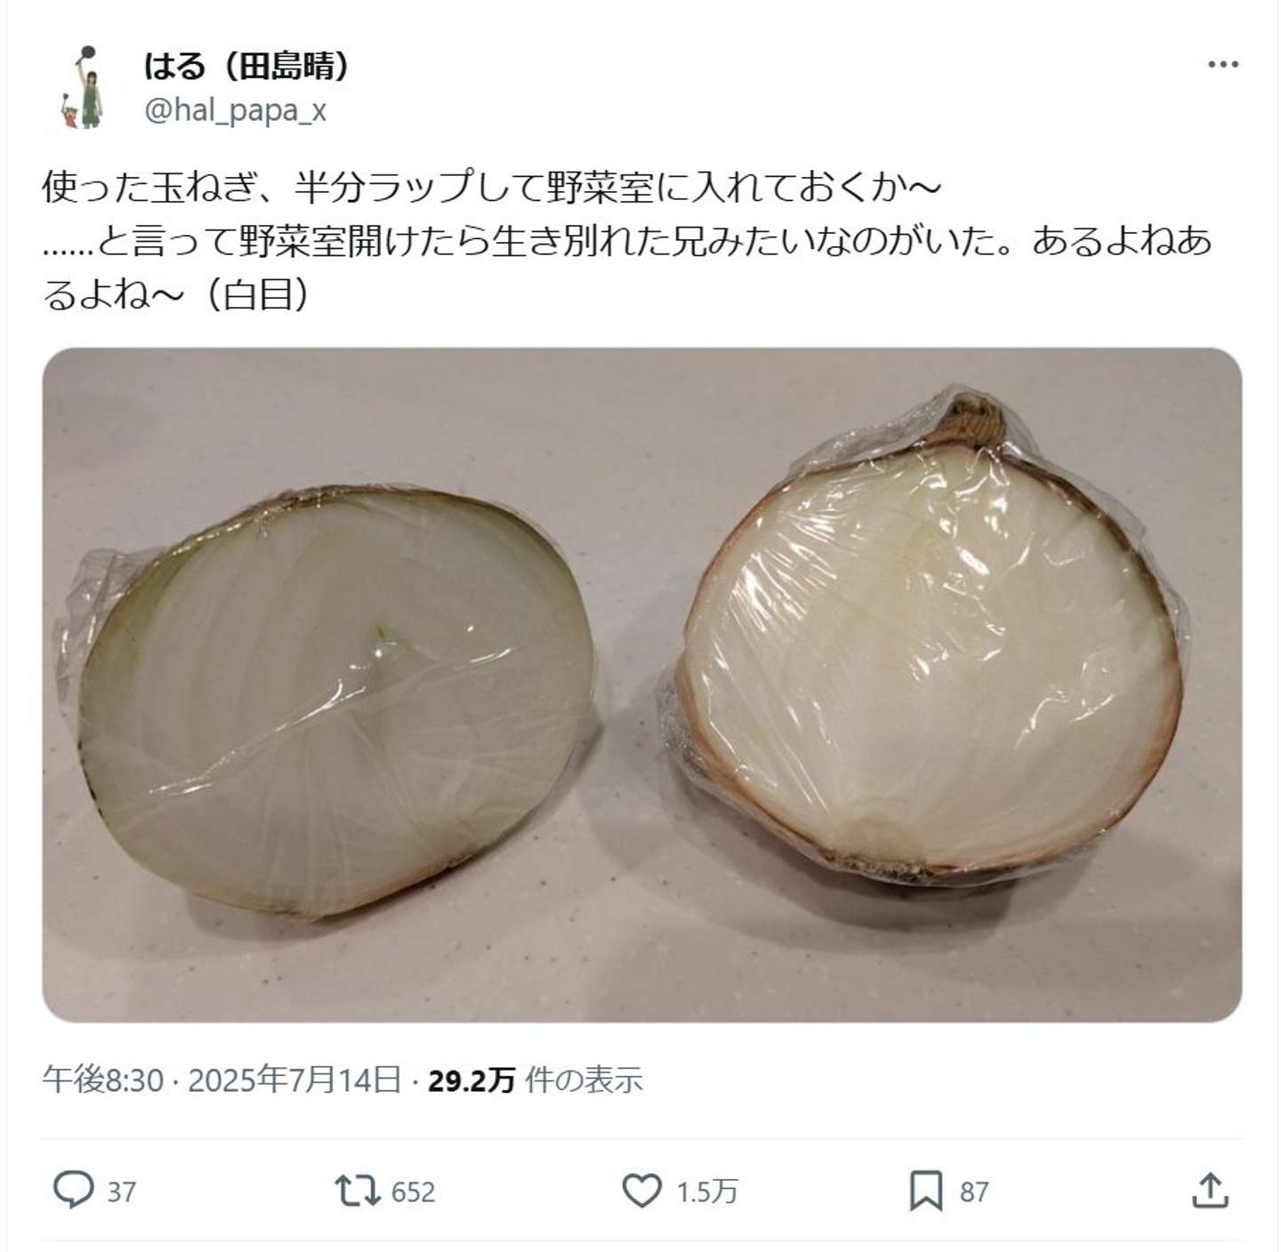Click the tweet text body
Viewport: 1281px width, 1252px height.
coord(627,240)
